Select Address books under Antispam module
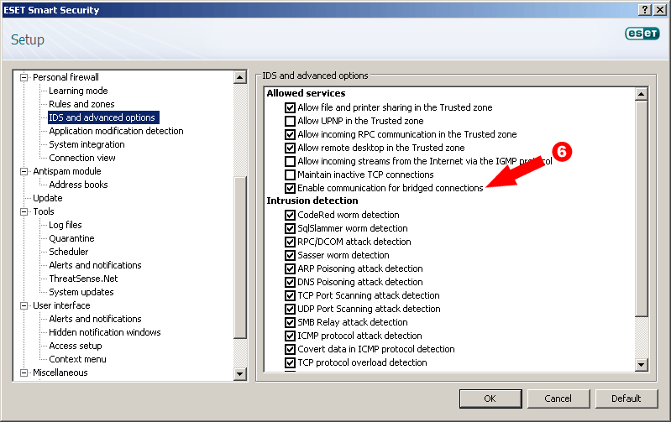This screenshot has width=671, height=422. click(78, 185)
